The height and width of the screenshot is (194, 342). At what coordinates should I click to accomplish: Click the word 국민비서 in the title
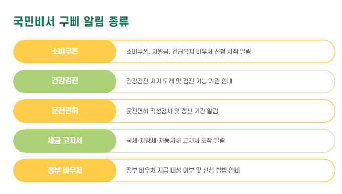pos(34,21)
